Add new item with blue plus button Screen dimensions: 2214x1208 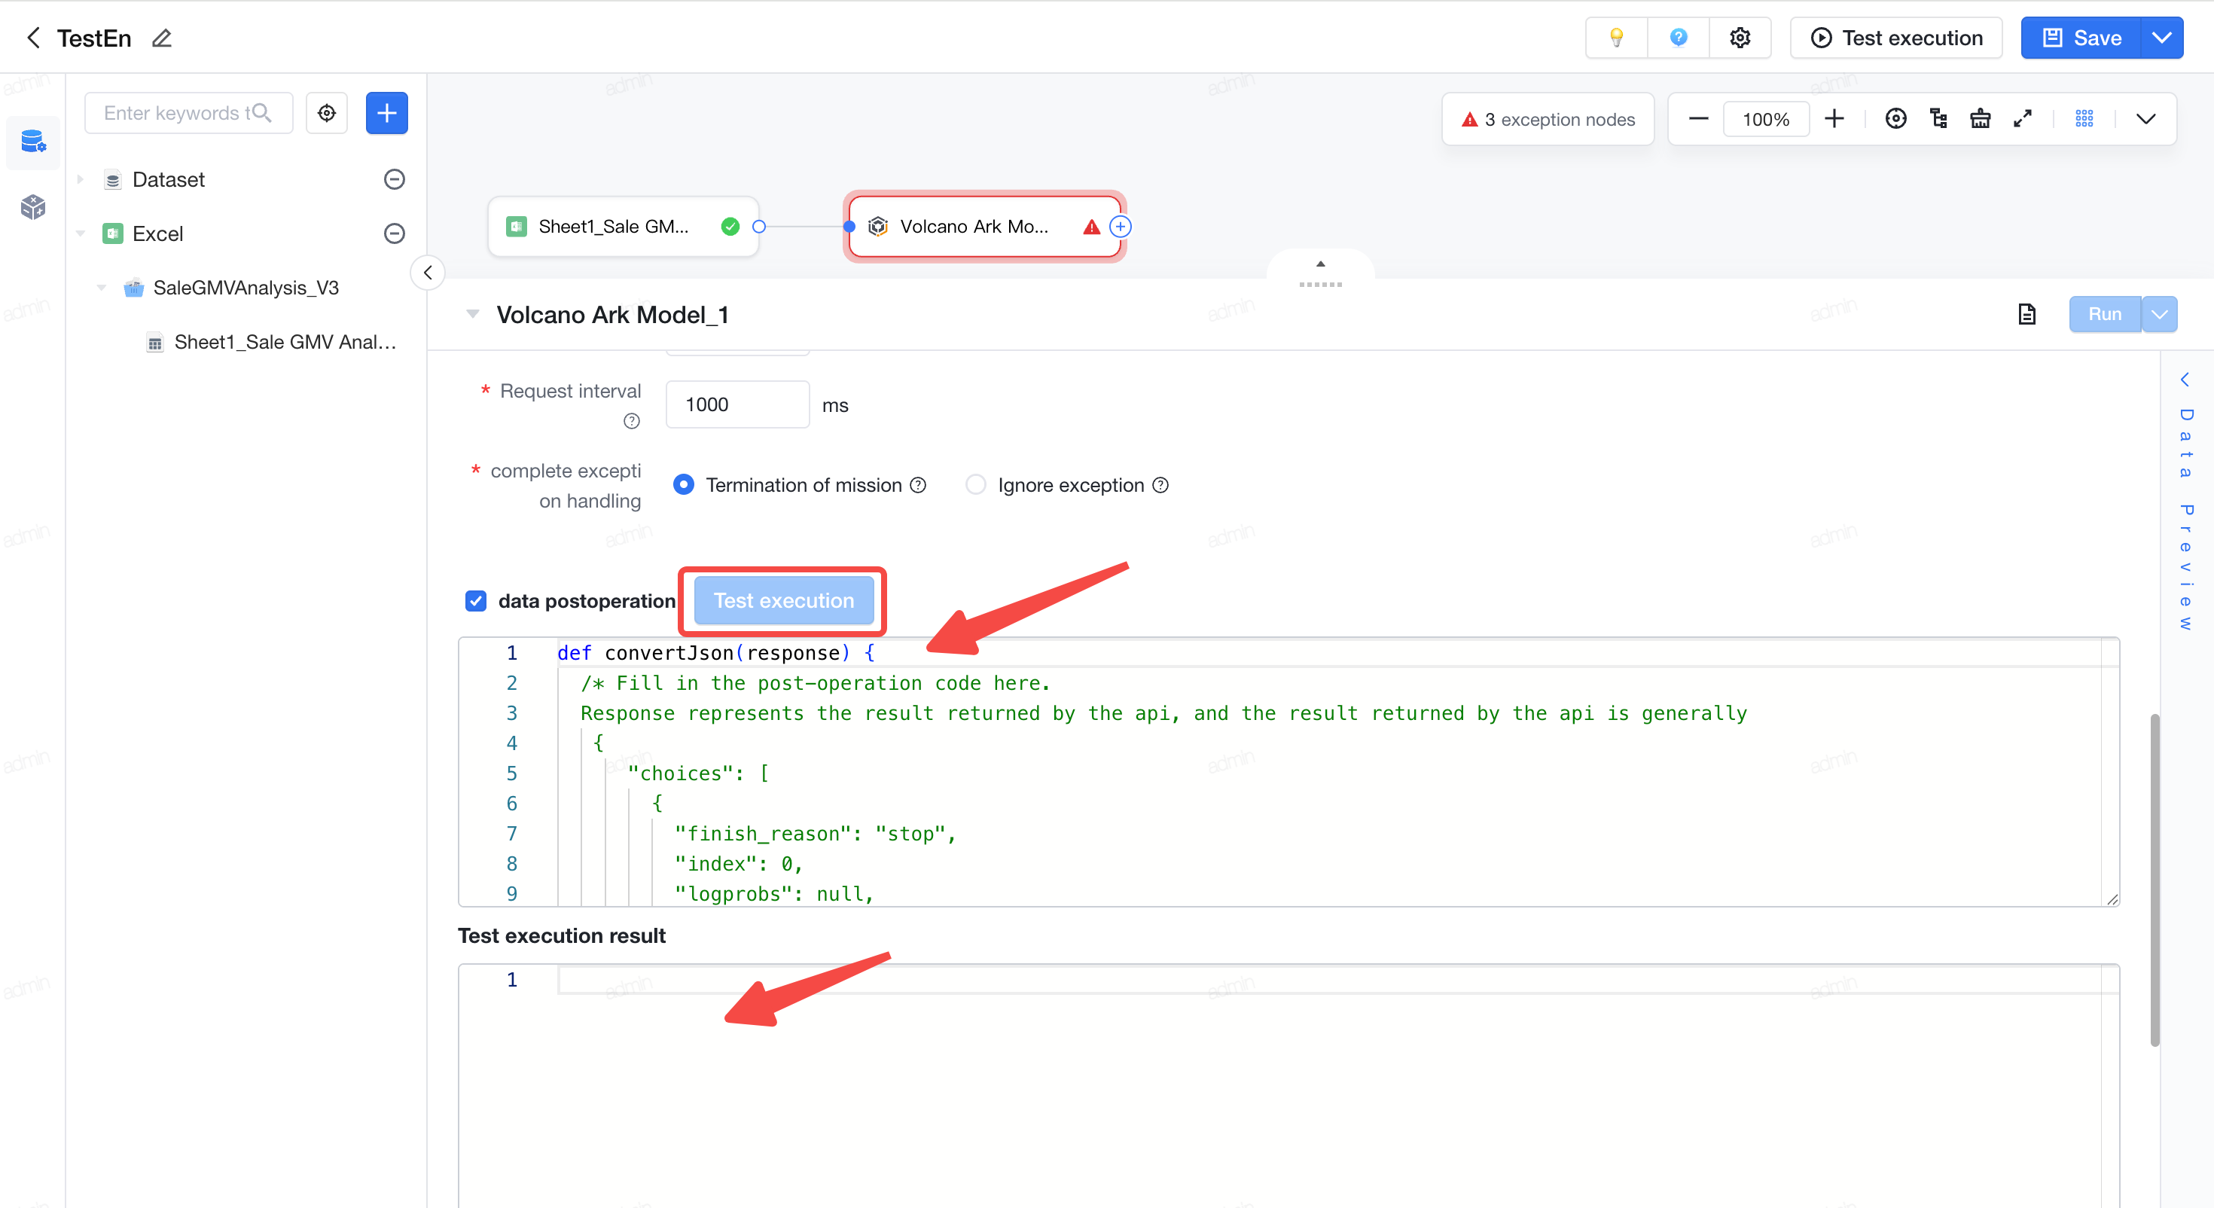point(387,113)
